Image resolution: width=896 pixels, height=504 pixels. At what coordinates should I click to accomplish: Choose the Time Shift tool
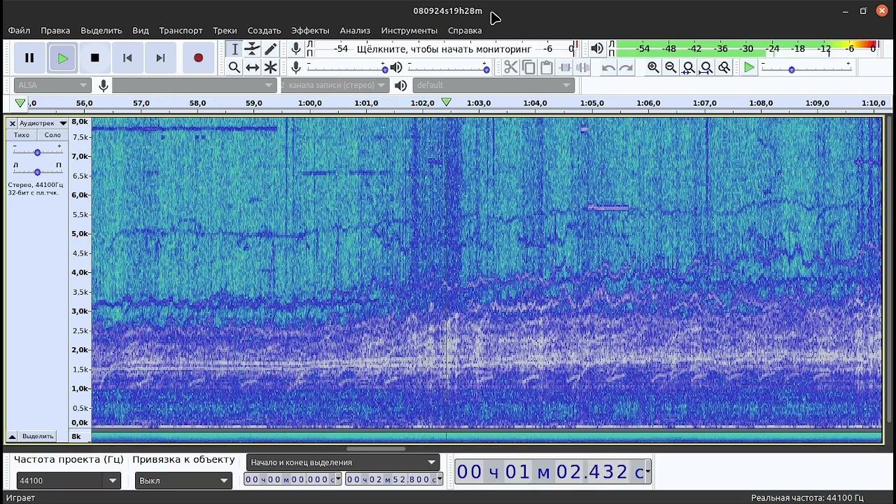[x=252, y=67]
